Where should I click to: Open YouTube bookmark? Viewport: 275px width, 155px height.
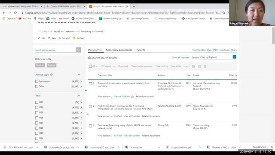(25, 19)
